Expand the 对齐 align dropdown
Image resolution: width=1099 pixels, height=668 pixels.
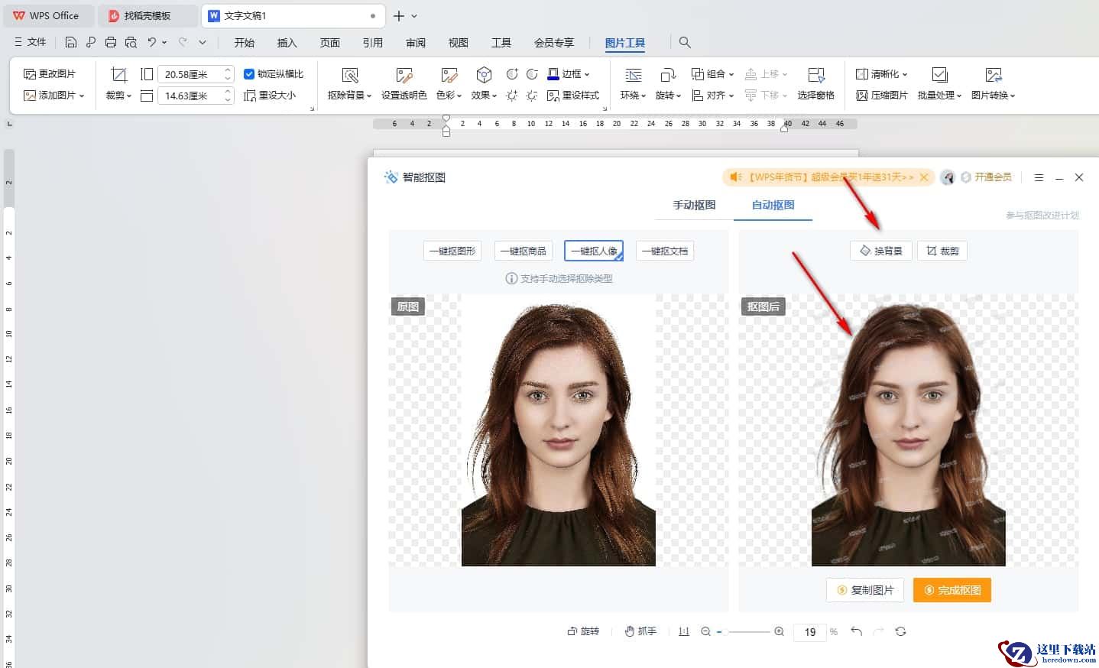point(731,96)
